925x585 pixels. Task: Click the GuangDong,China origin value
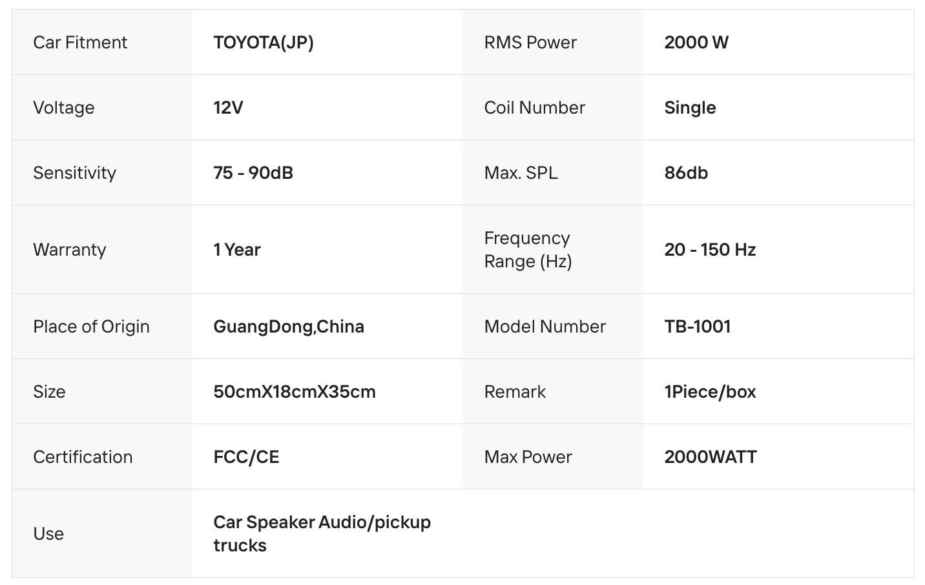(289, 327)
